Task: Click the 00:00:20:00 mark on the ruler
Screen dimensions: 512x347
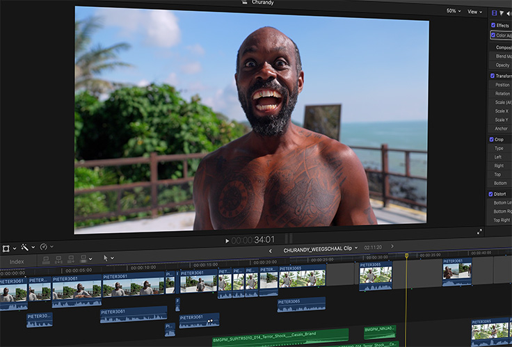Action: point(265,261)
